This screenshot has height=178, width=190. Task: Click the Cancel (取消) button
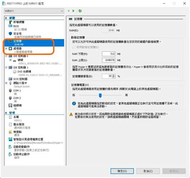[x=148, y=171]
